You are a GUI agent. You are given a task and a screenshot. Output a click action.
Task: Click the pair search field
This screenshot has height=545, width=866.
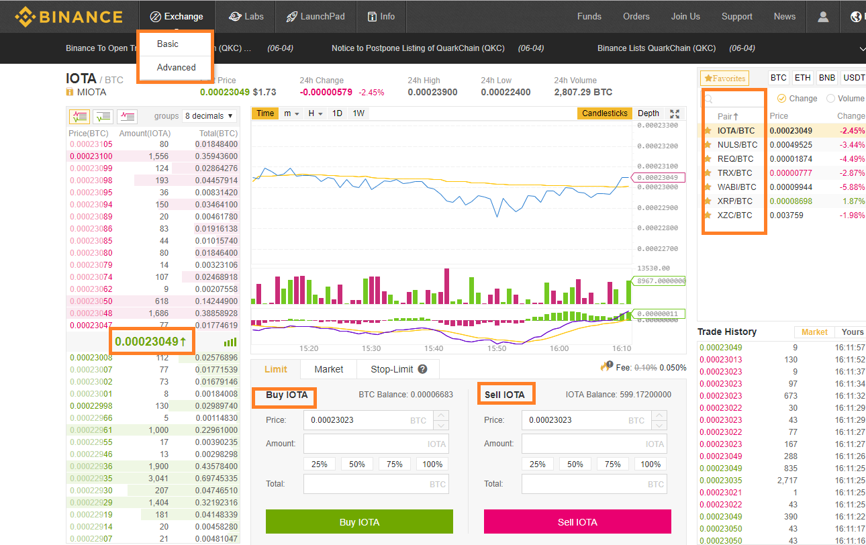tap(733, 99)
